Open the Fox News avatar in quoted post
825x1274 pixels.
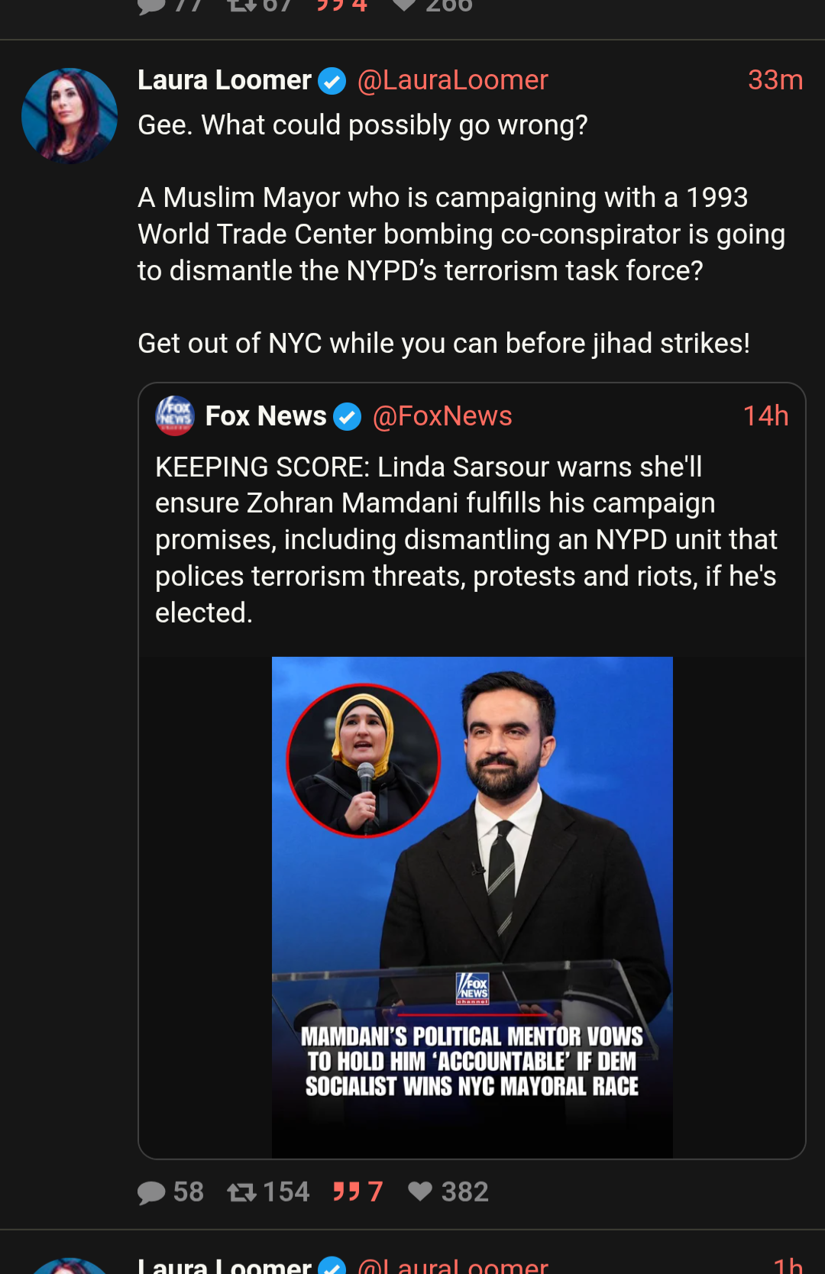point(175,416)
